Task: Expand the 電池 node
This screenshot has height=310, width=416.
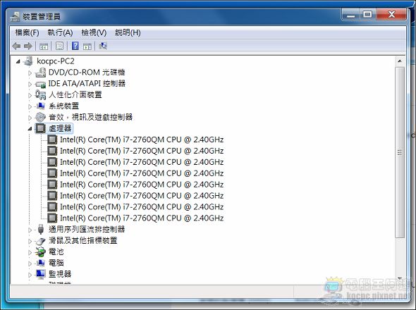Action: 30,252
